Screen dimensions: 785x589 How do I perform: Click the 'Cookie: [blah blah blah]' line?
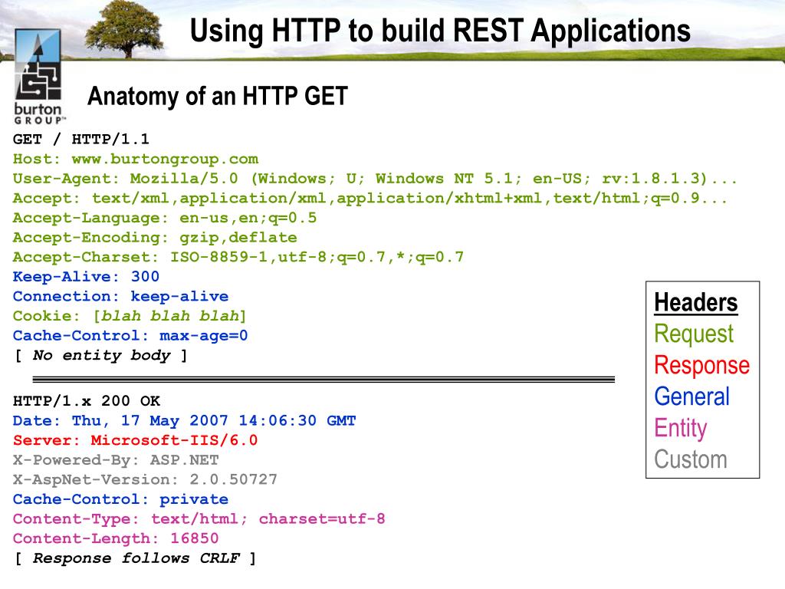(129, 315)
